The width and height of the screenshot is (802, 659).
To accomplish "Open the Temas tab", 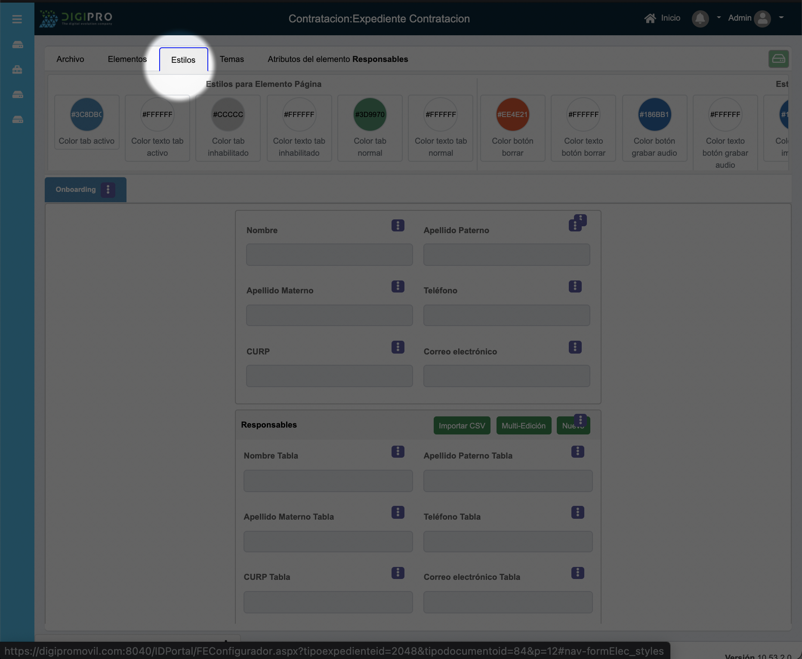I will (x=231, y=59).
